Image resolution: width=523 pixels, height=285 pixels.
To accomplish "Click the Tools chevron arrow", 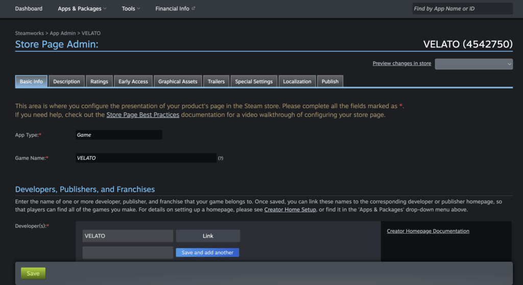I will tap(138, 9).
